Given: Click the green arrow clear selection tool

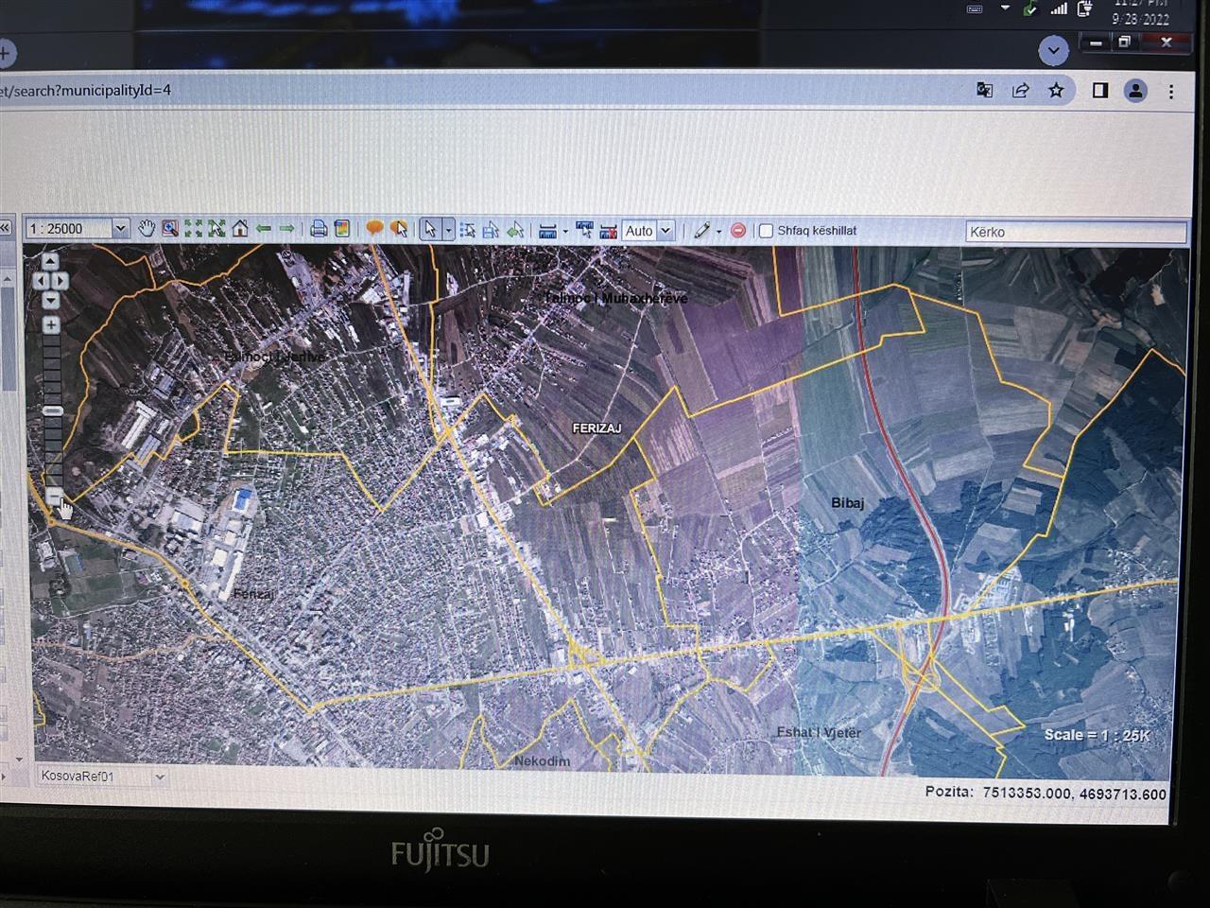Looking at the screenshot, I should [x=515, y=230].
